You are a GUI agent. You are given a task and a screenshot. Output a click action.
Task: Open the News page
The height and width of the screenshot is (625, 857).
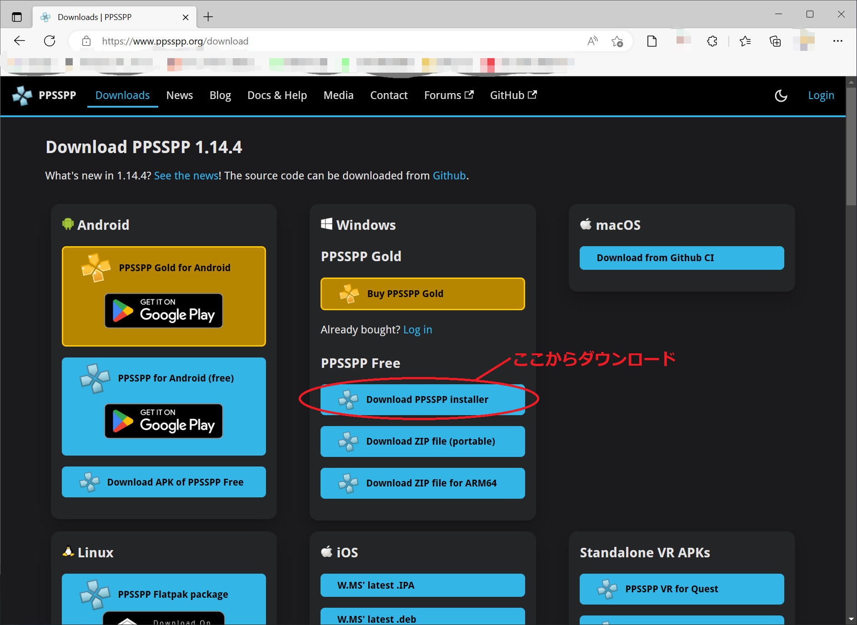click(180, 95)
